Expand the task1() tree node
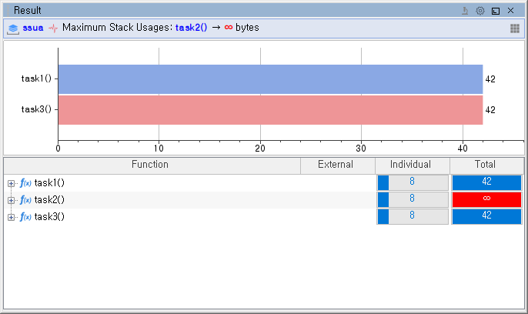Screen dimensions: 528x314 [x=11, y=183]
